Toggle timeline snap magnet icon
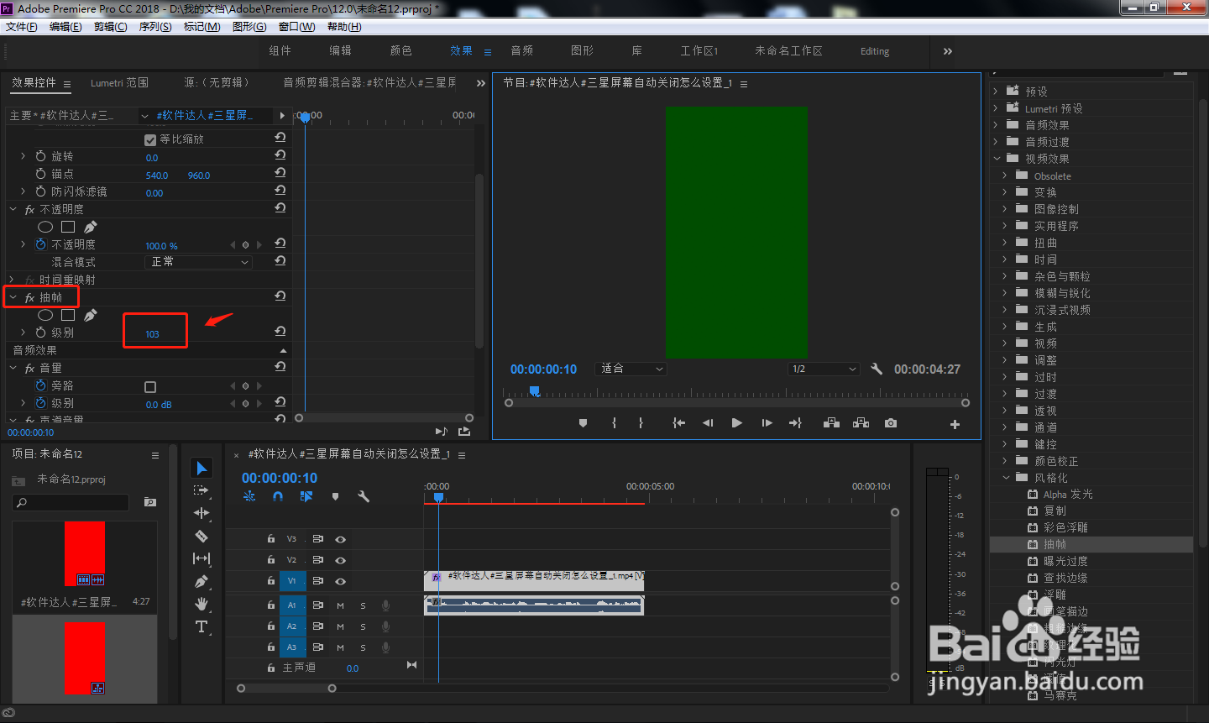Viewport: 1209px width, 723px height. tap(278, 496)
